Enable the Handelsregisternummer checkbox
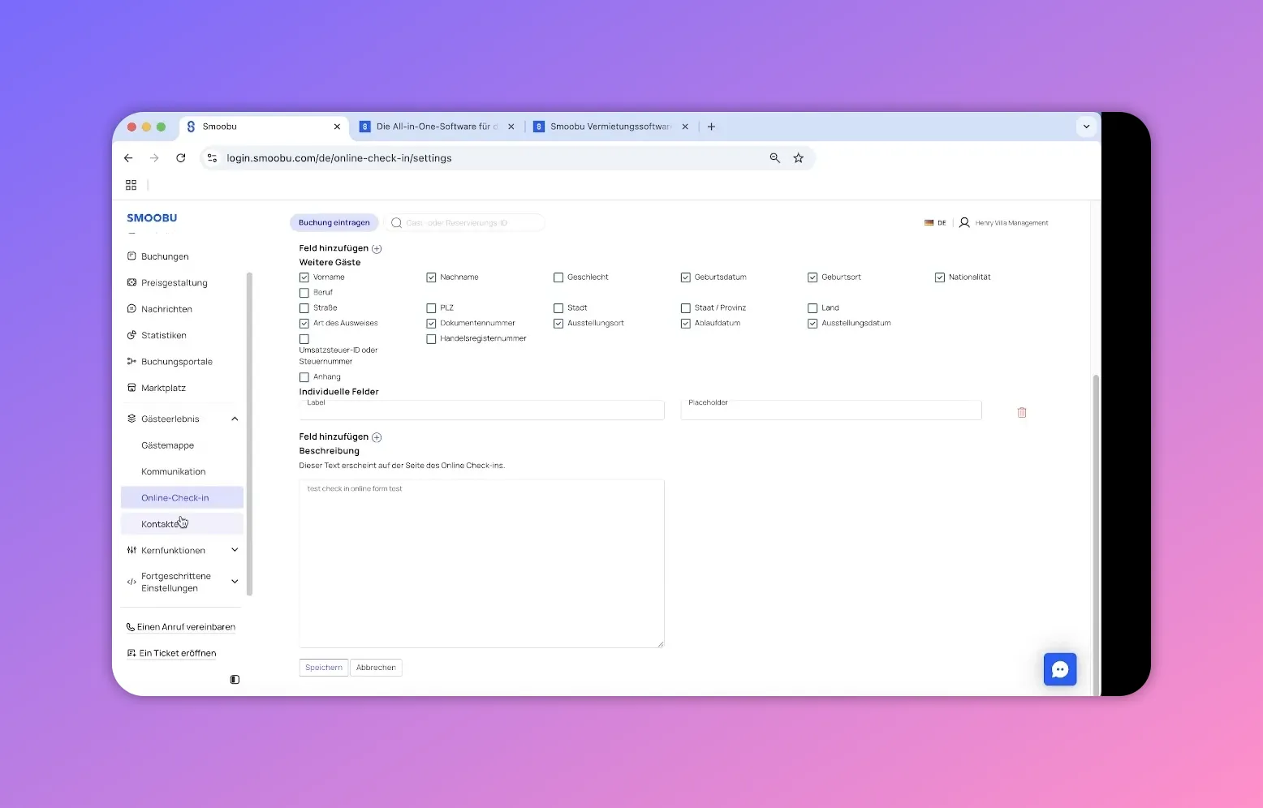The width and height of the screenshot is (1263, 808). point(431,338)
